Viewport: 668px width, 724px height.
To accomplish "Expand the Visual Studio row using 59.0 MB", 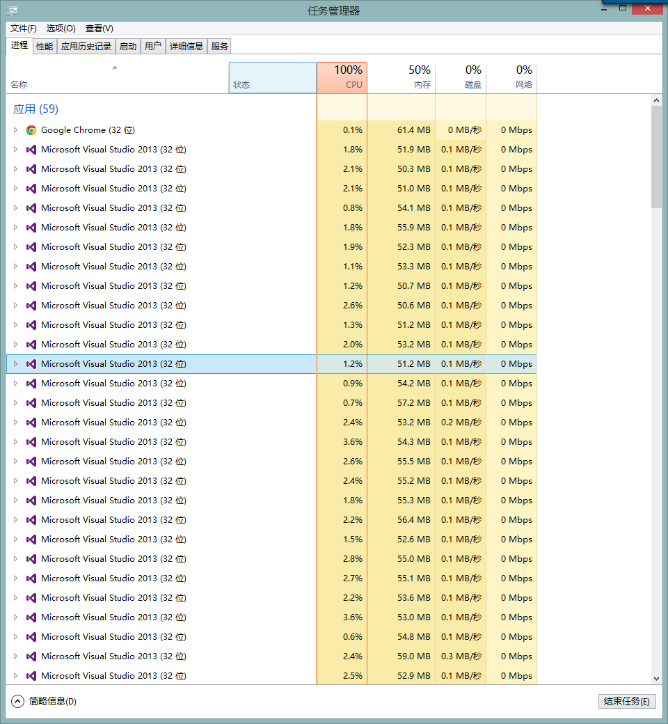I will click(15, 656).
